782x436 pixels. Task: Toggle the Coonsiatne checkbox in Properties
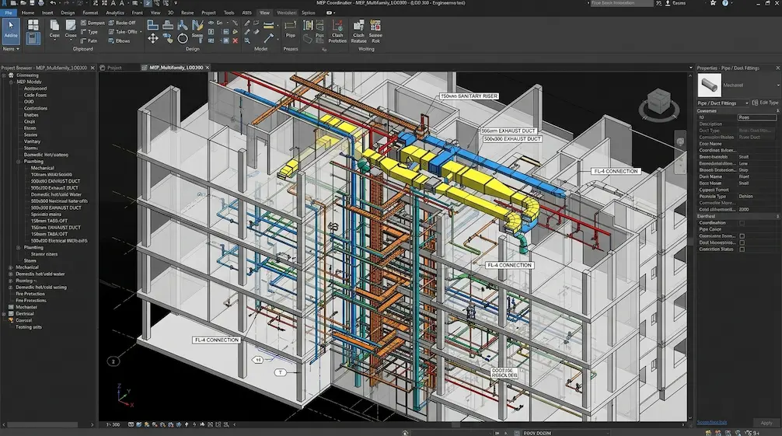(742, 236)
